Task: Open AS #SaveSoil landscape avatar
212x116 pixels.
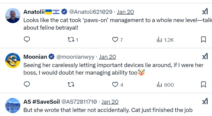Action: tap(13, 105)
